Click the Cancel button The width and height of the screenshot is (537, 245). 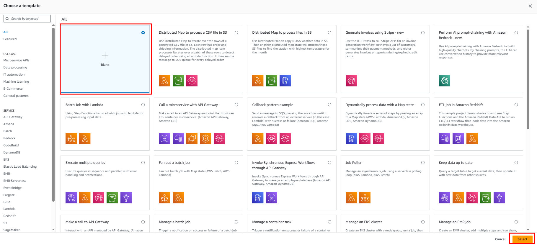(500, 239)
